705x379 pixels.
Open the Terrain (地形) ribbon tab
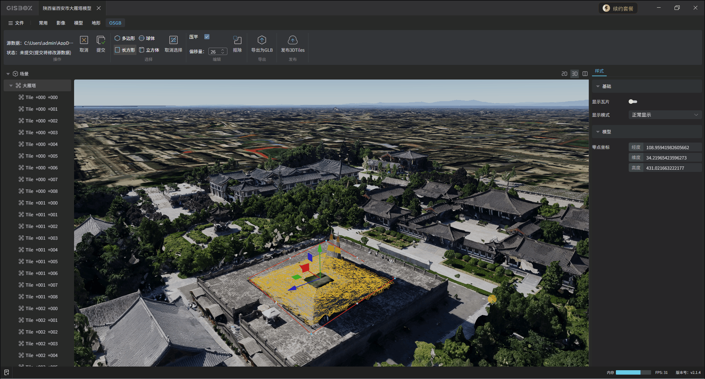[x=96, y=23]
